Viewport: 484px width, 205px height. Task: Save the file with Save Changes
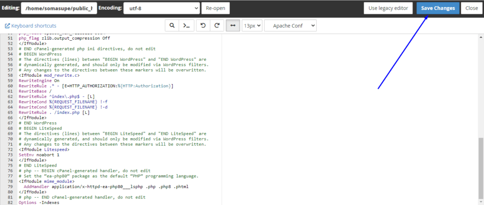(x=438, y=8)
